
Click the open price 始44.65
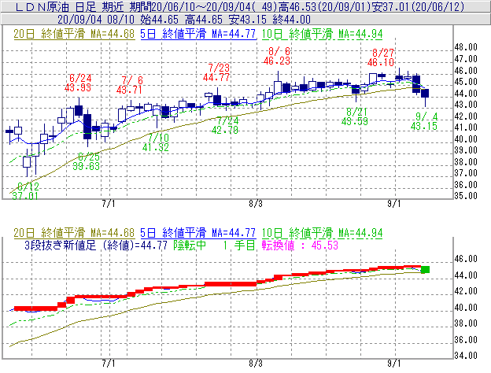160,20
